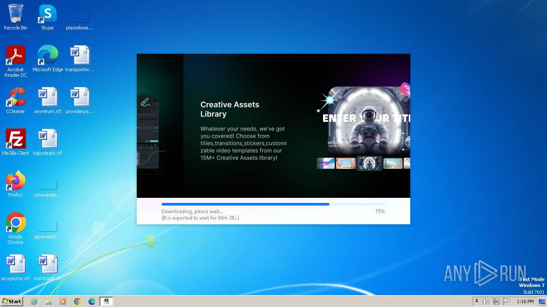Open the Recycle Bin desktop icon
This screenshot has height=307, width=547.
[x=15, y=17]
